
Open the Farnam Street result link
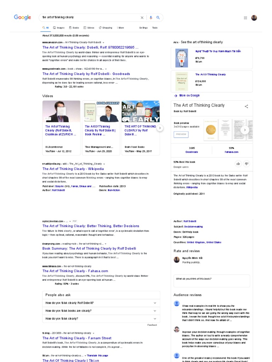pos(77,338)
